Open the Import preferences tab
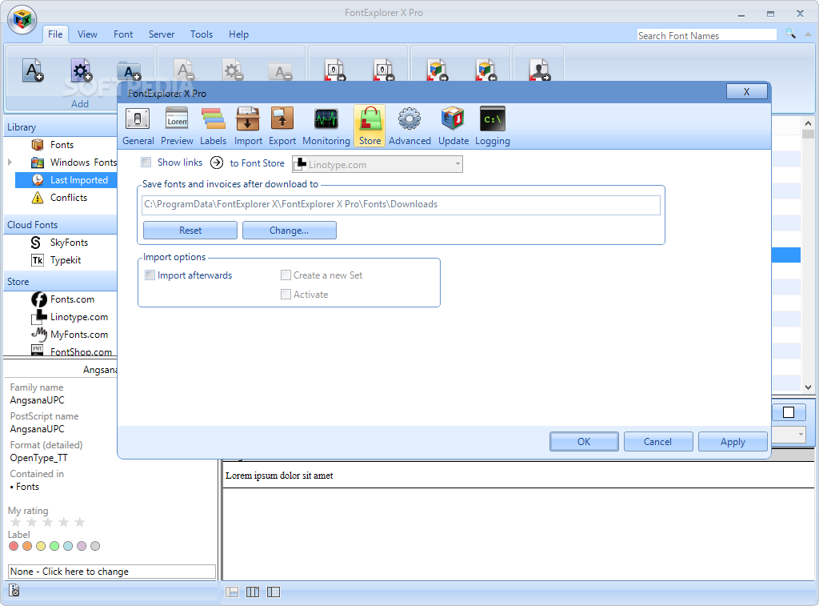Image resolution: width=819 pixels, height=606 pixels. click(x=248, y=126)
